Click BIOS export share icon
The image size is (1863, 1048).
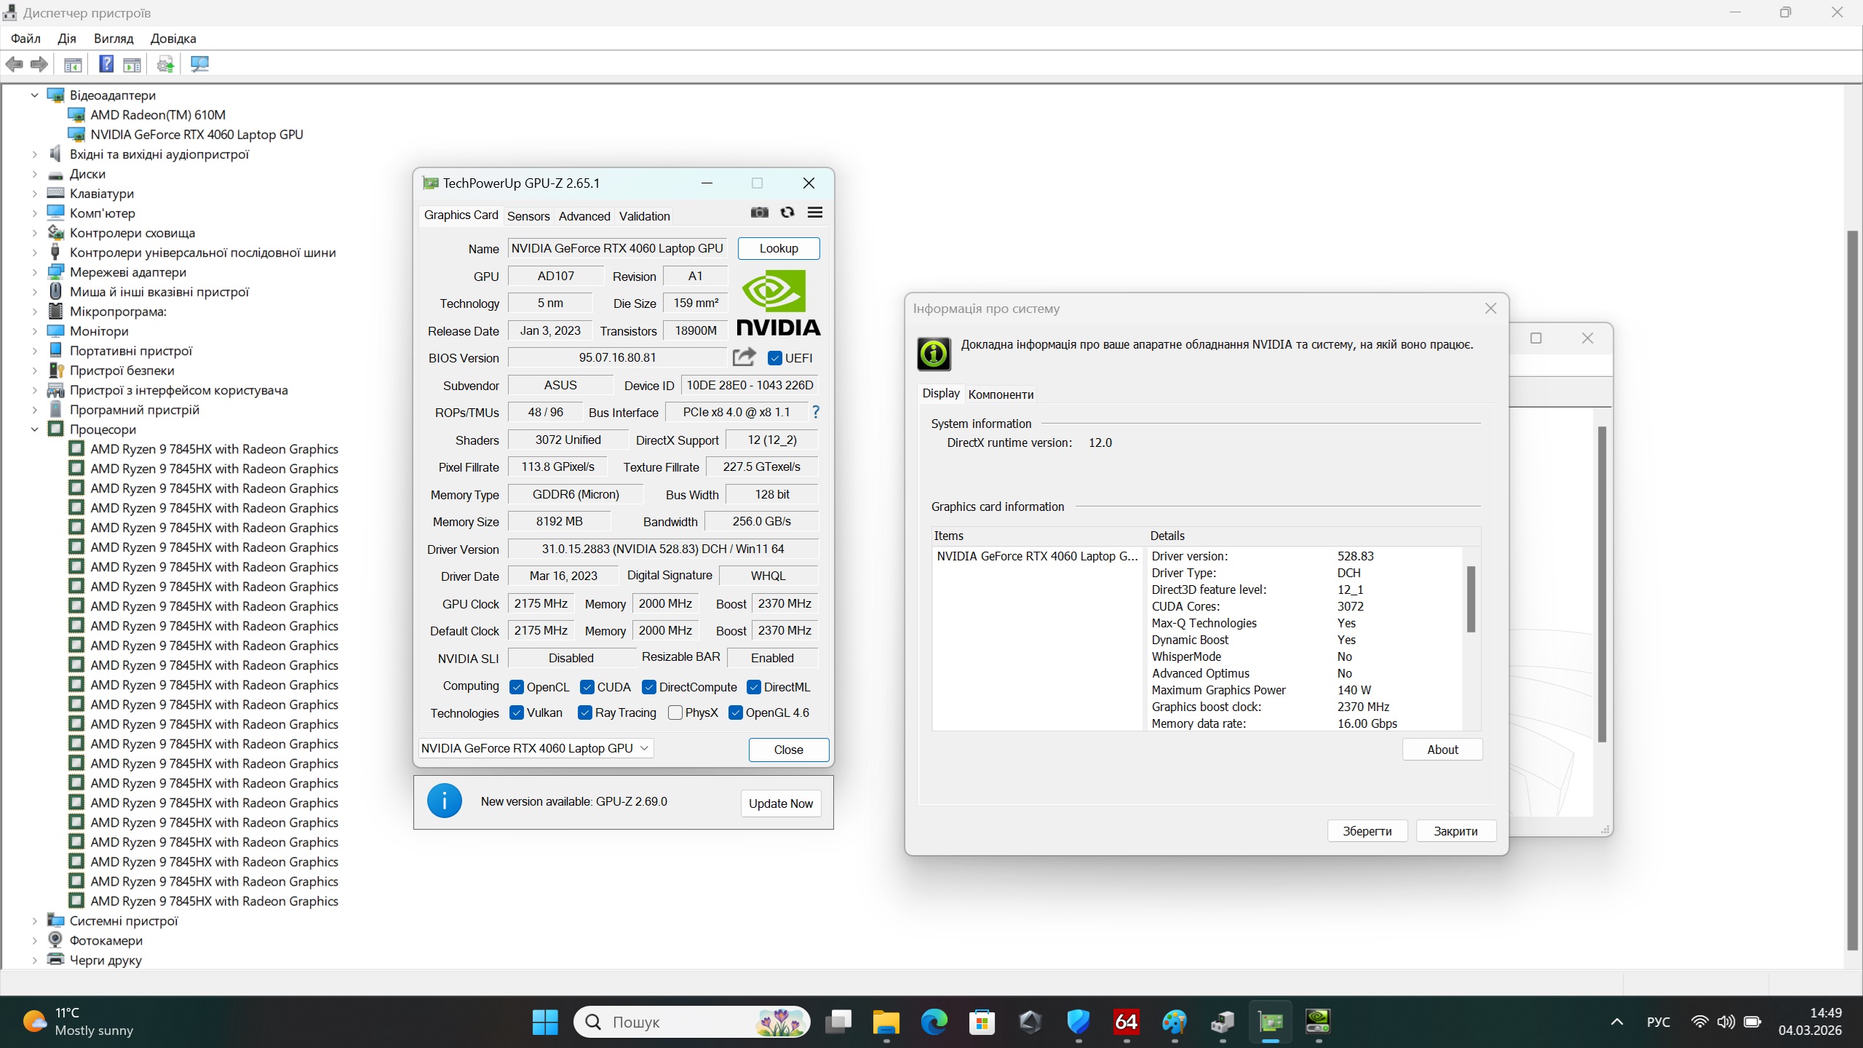tap(744, 357)
